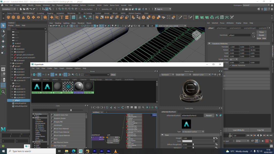The height and width of the screenshot is (154, 274).
Task: Open the Workspace General dropdown
Action: click(256, 5)
